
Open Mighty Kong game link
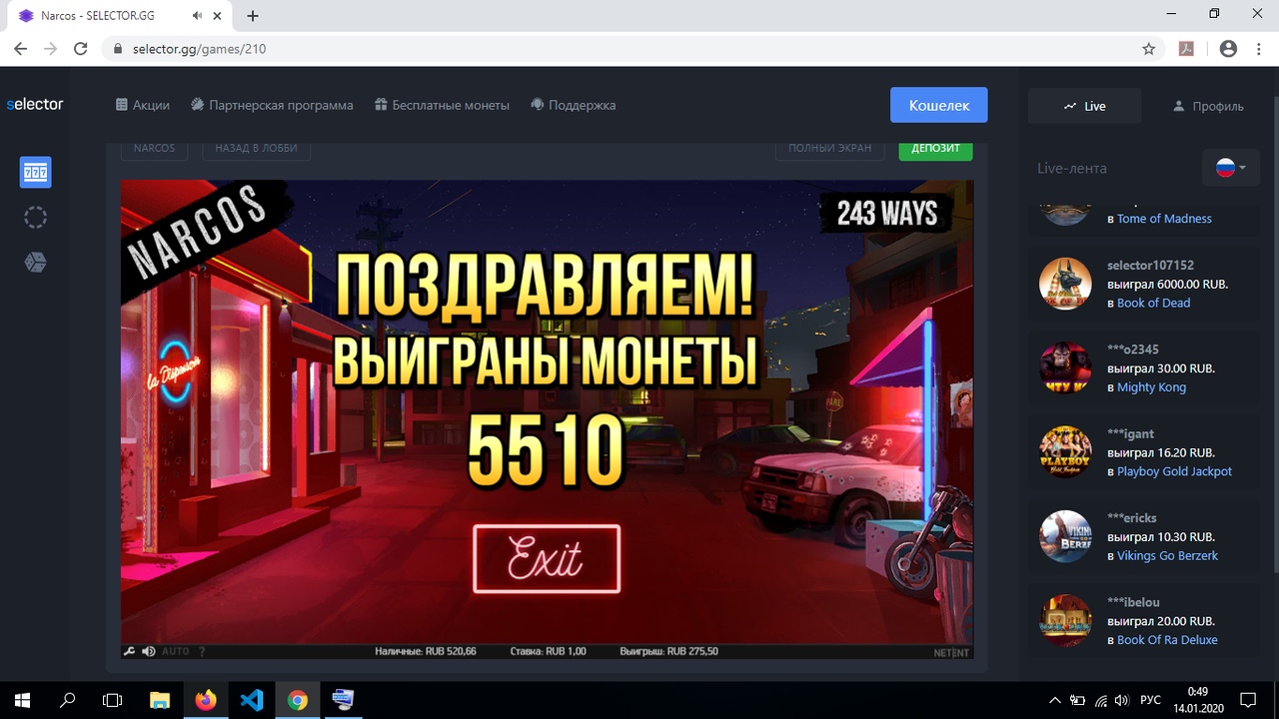(1151, 387)
